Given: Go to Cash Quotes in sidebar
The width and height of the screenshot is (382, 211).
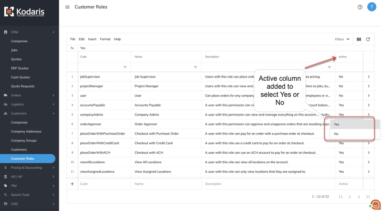Looking at the screenshot, I should coord(20,77).
